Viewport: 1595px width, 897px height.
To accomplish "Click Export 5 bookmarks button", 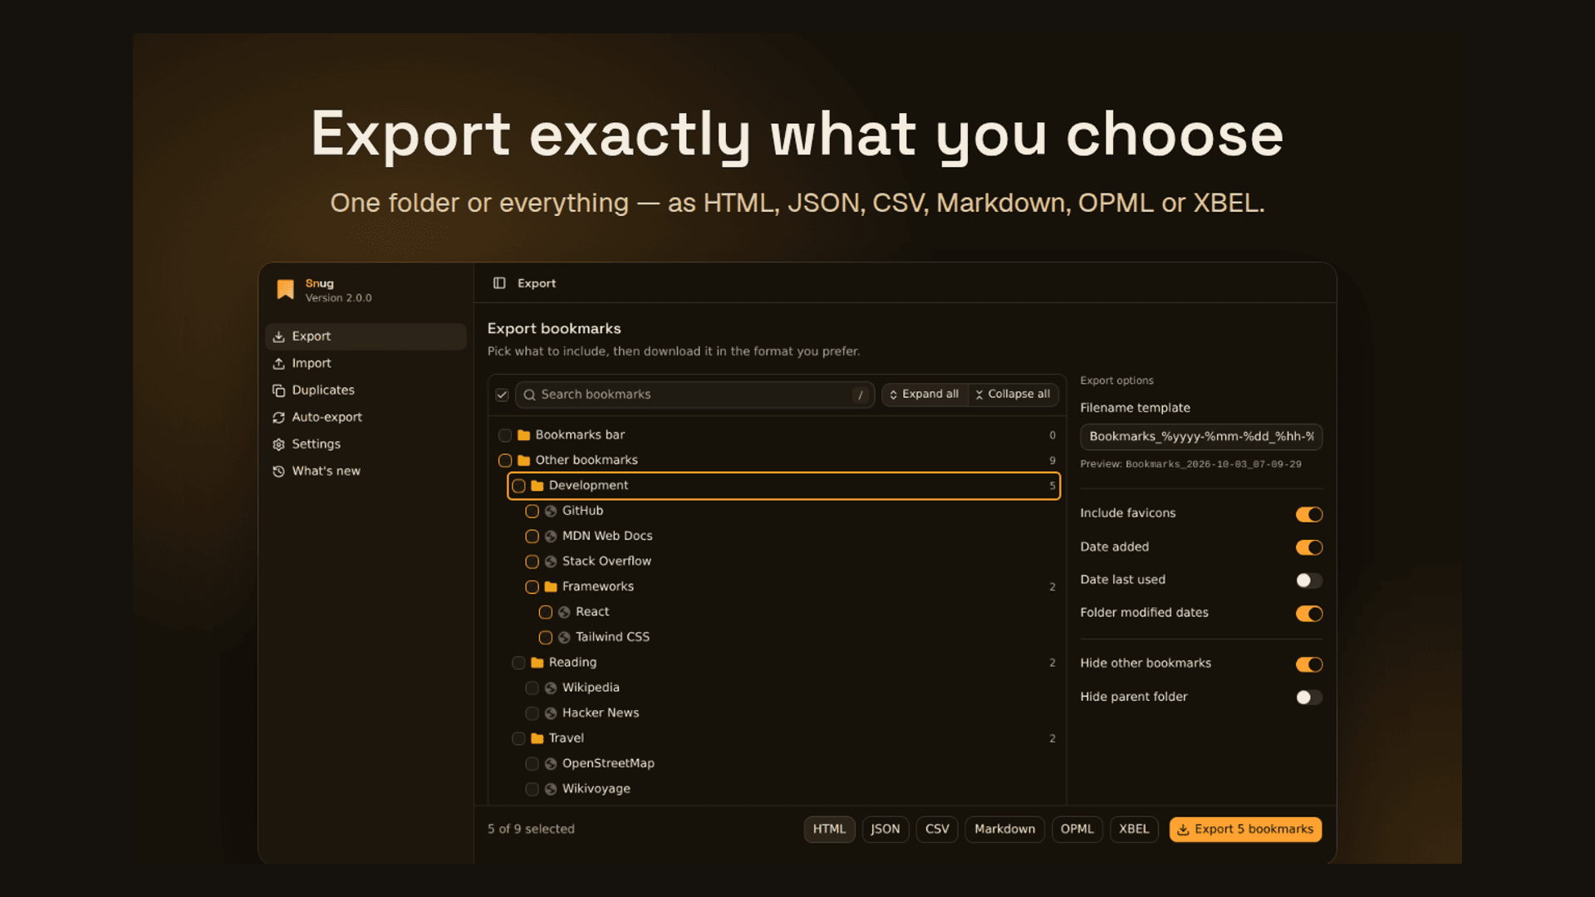I will (1245, 829).
